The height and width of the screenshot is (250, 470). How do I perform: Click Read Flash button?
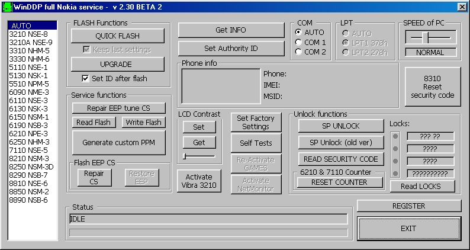tap(94, 123)
